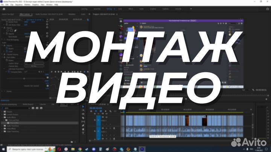Select the Hand tool
This screenshot has width=271, height=152.
[83, 129]
